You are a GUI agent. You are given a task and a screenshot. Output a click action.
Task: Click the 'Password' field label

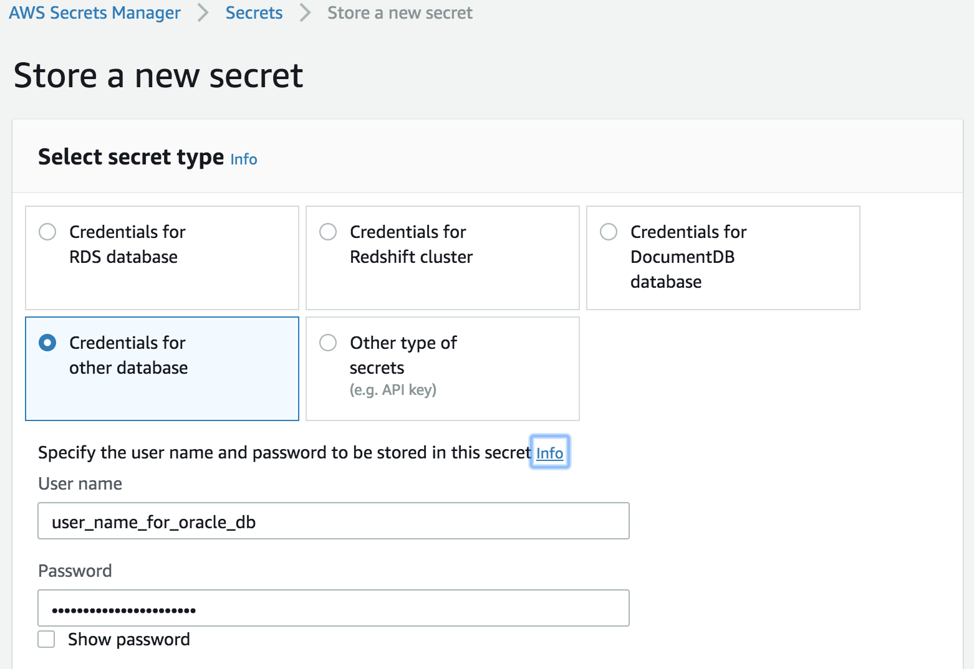pos(75,571)
